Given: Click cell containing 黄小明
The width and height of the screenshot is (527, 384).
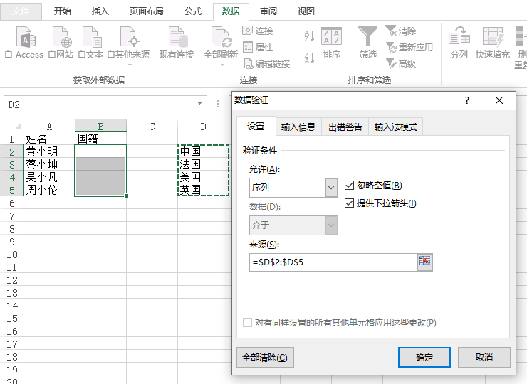Looking at the screenshot, I should click(49, 151).
